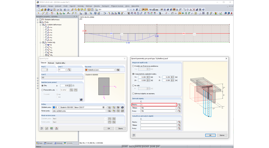Click OK in result member parameters dialog
Screen dimensions: 269x148
tap(210, 135)
